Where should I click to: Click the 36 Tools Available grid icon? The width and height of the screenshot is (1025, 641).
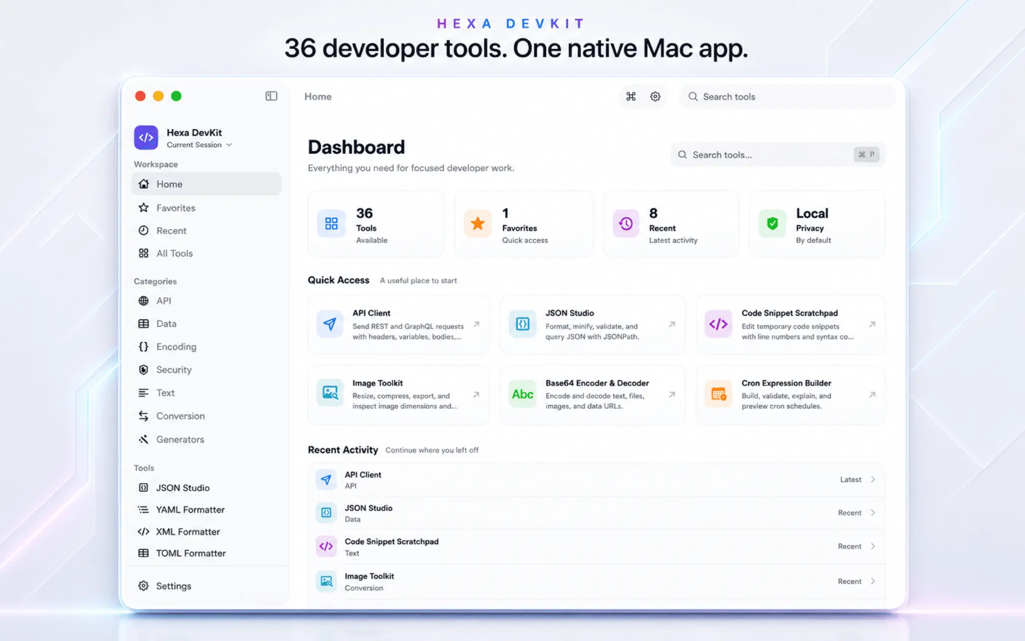[x=331, y=223]
